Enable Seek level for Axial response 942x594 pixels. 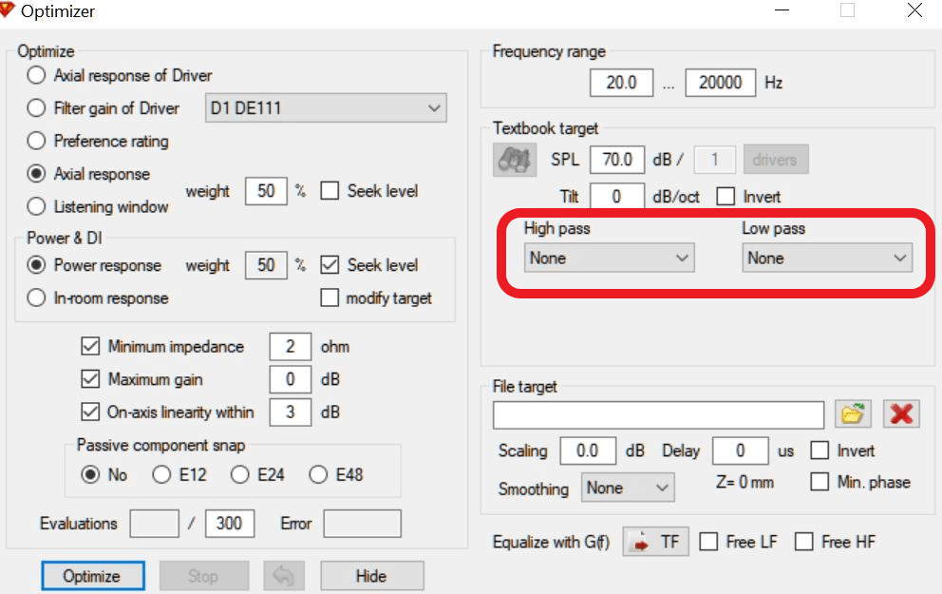click(x=330, y=191)
